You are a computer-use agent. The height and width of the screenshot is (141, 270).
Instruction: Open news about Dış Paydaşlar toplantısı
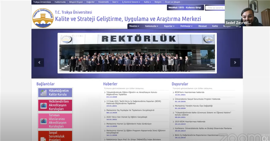click(x=130, y=110)
